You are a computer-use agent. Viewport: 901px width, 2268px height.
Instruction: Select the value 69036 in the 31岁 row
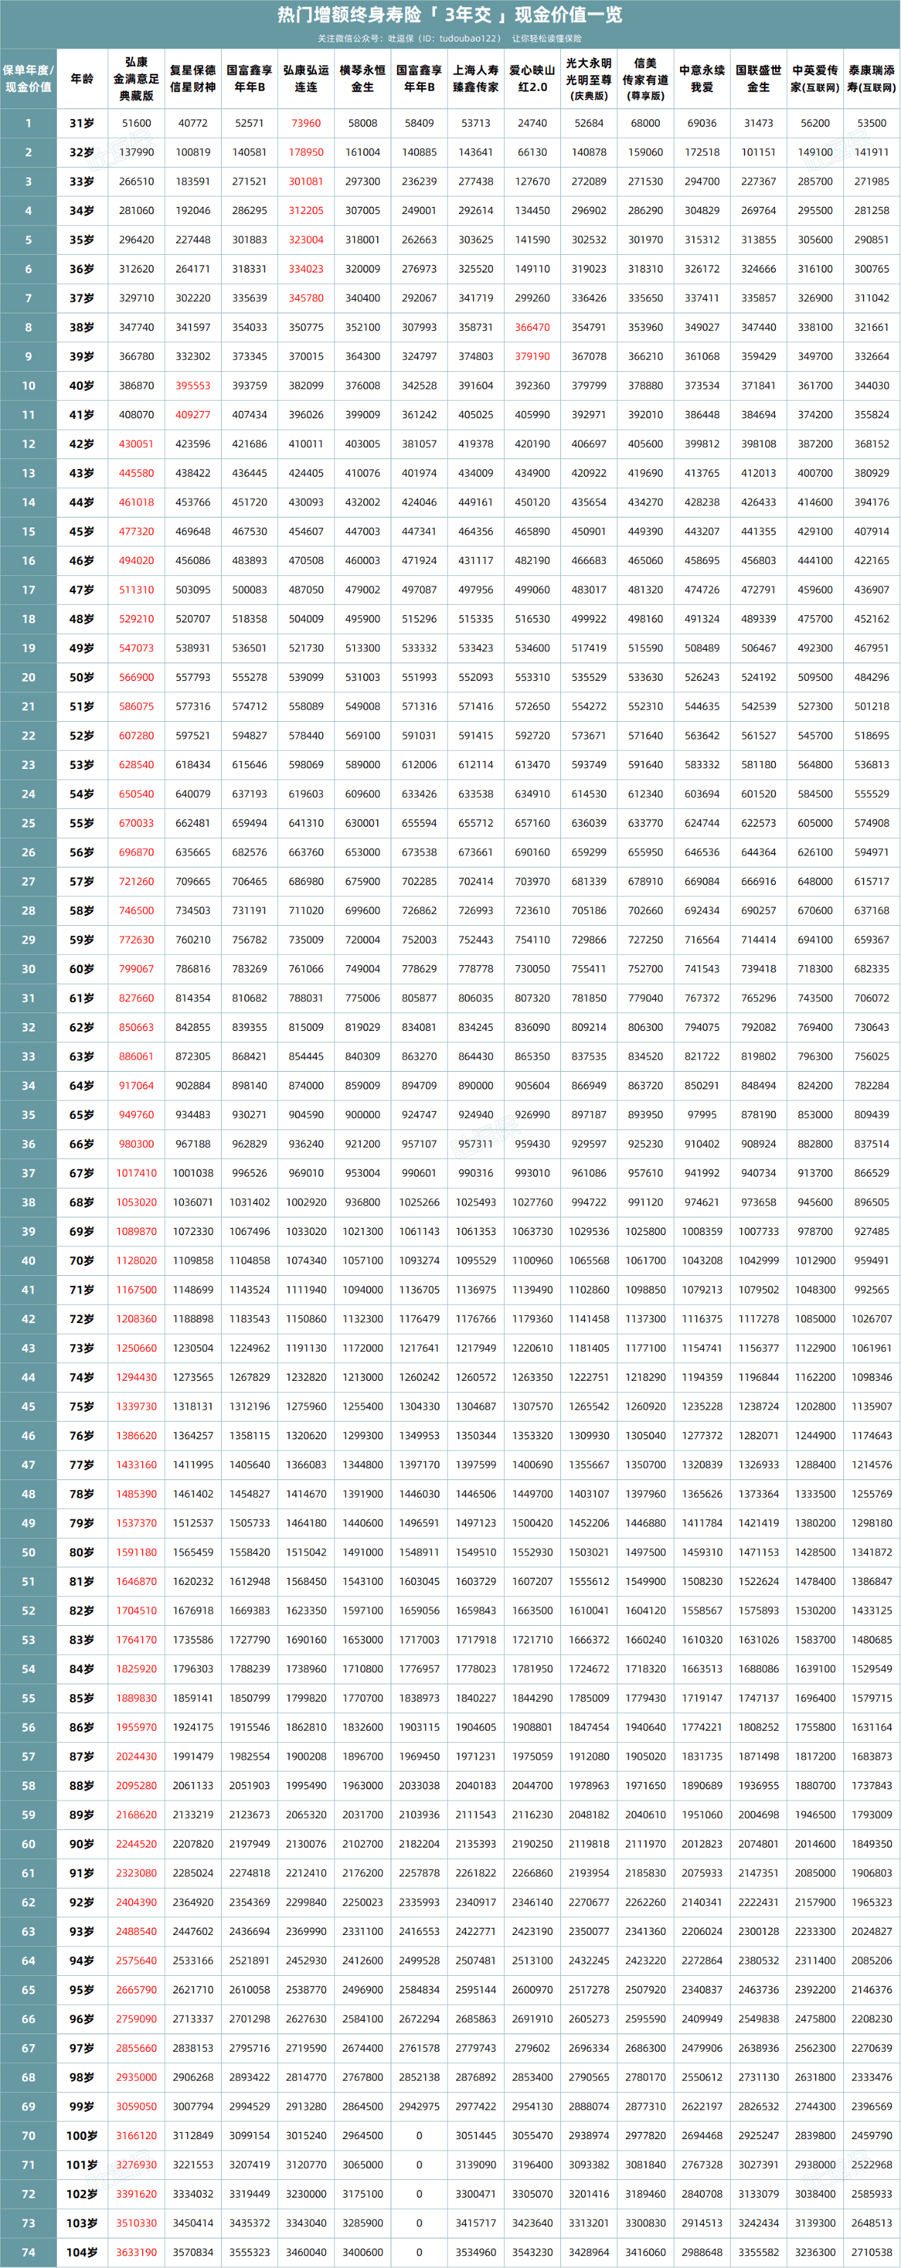pos(702,123)
